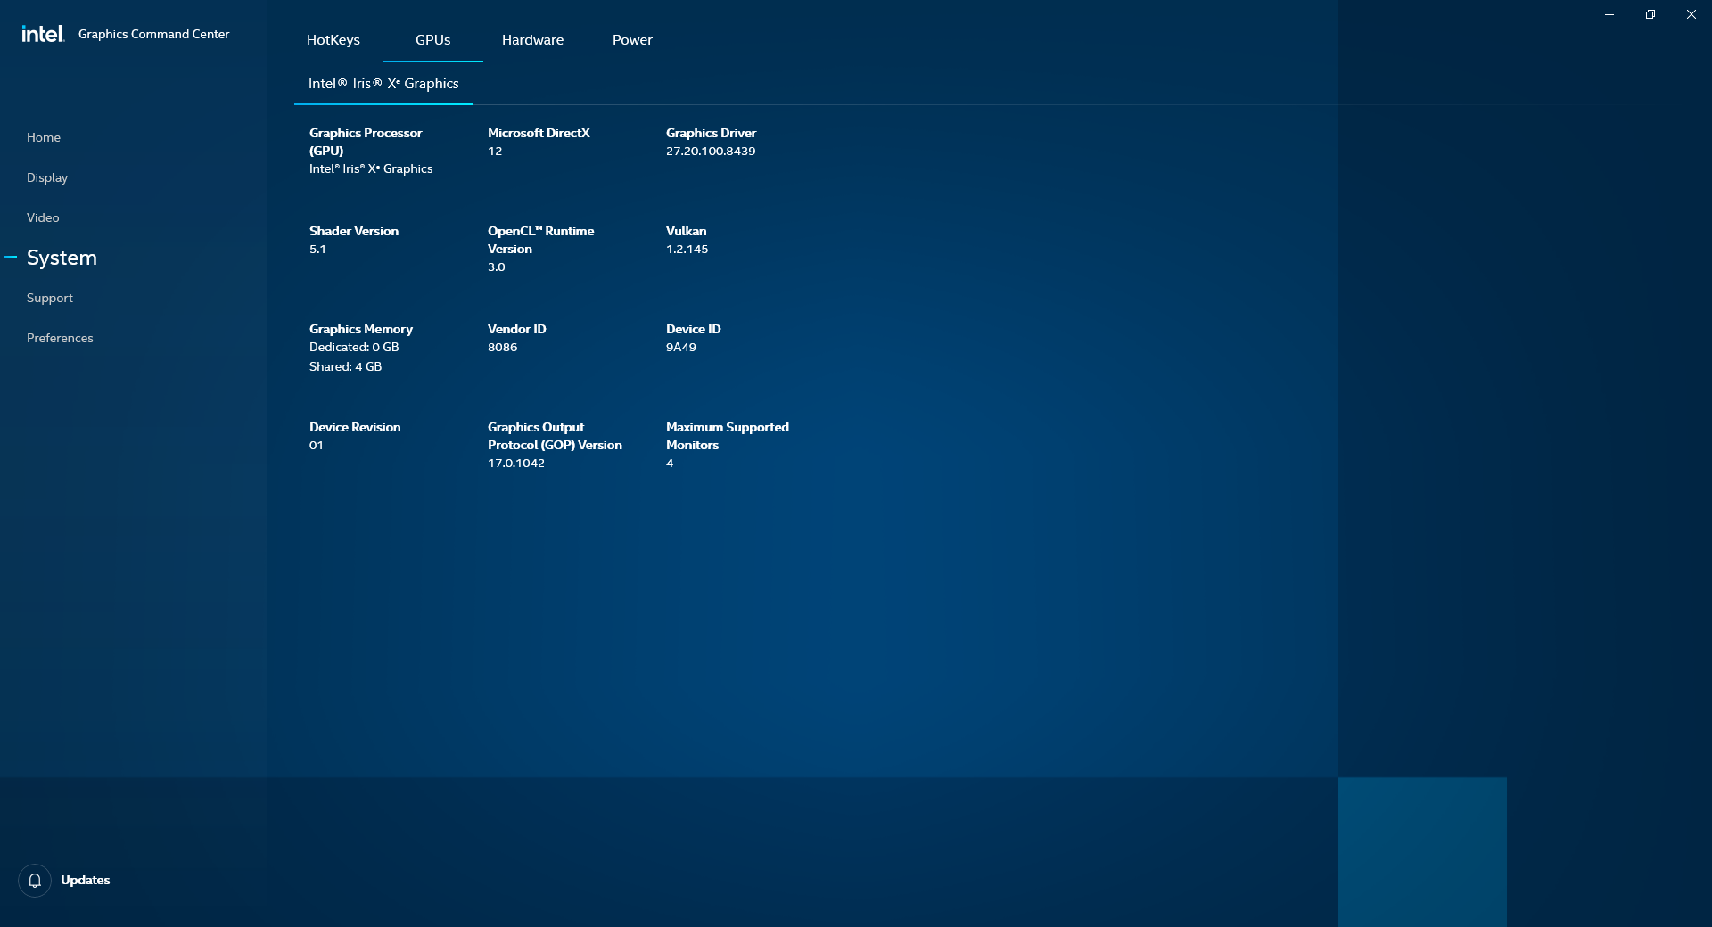Close the Graphics Command Center window
Screen dimensions: 1712x927
(x=1691, y=14)
